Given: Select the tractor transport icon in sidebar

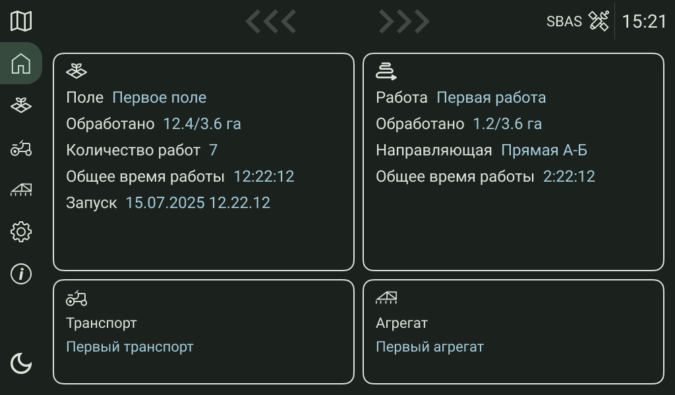Looking at the screenshot, I should coord(20,148).
